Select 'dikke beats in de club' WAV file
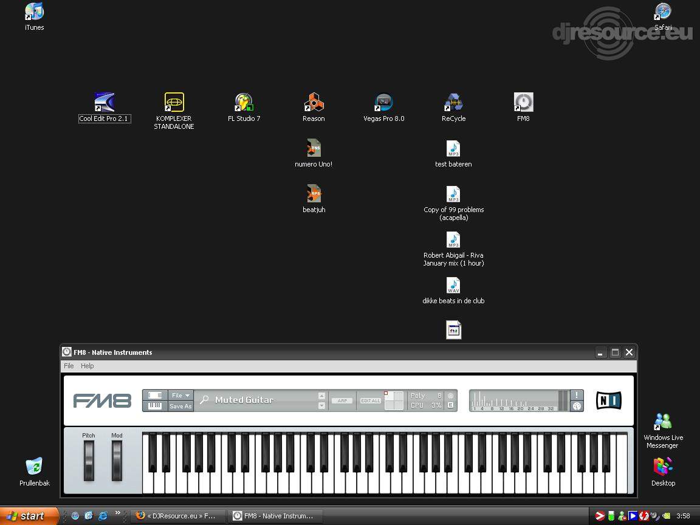The image size is (700, 525). (x=453, y=290)
